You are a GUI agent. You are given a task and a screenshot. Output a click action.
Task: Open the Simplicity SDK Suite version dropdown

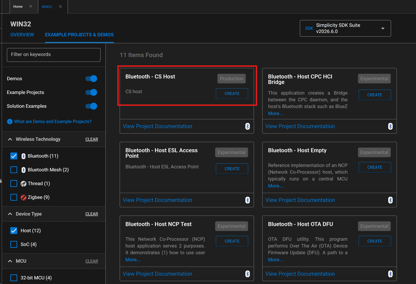(x=345, y=28)
